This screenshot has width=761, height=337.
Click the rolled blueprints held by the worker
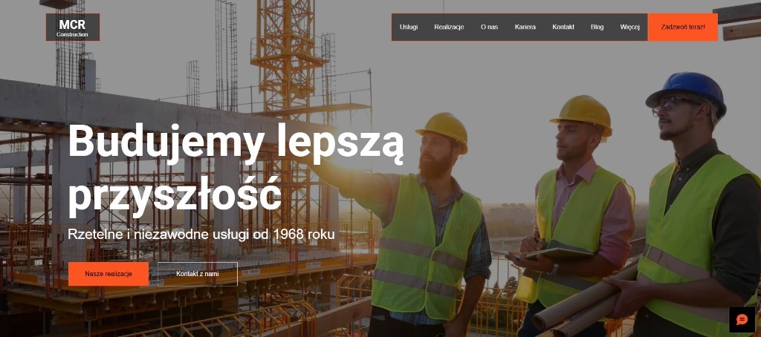583,301
